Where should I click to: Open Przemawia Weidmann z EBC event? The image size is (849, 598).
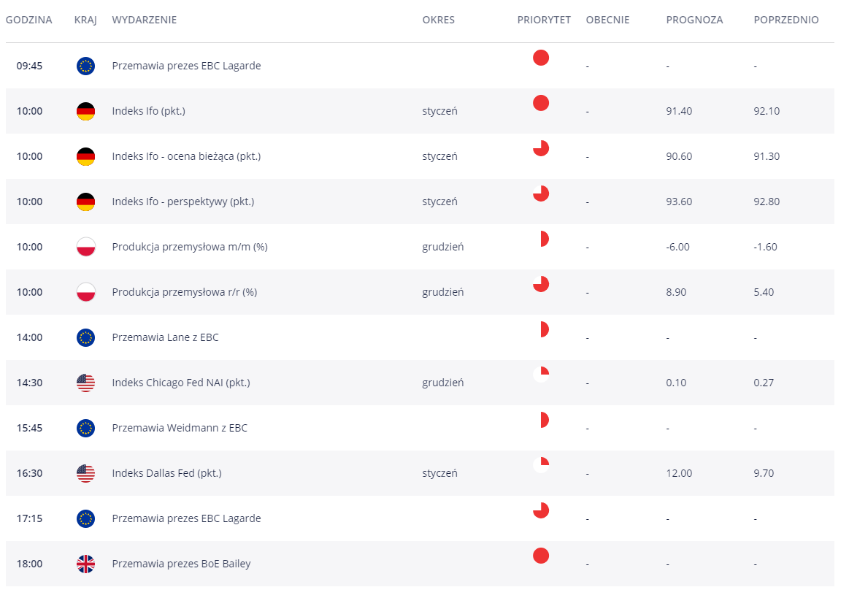[x=180, y=427]
